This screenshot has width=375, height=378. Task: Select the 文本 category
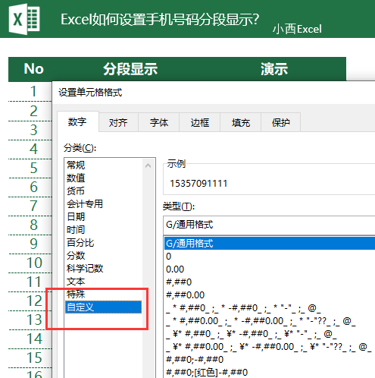(104, 282)
